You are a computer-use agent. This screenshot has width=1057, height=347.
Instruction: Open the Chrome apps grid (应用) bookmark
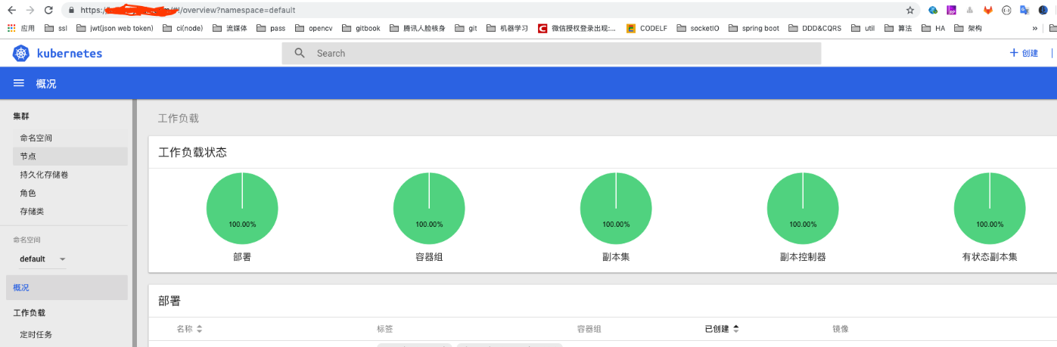click(x=21, y=28)
